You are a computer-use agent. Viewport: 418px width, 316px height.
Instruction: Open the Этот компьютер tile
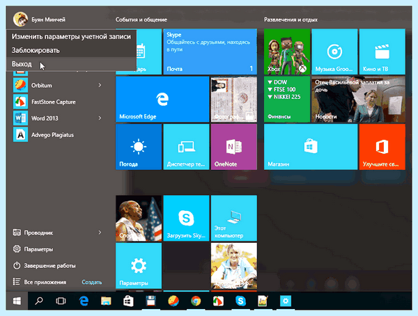[x=234, y=219]
